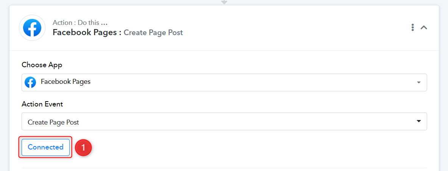Screen dimensions: 448x171
Task: Click the large Facebook logo in the header
Action: [x=32, y=28]
